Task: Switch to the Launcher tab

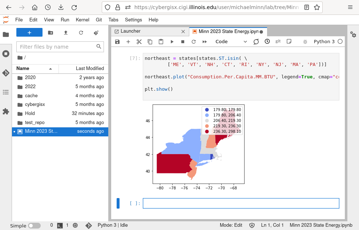Action: point(130,31)
